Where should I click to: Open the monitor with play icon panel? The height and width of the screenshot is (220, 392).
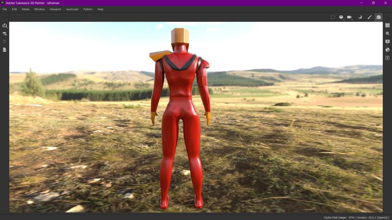(388, 42)
